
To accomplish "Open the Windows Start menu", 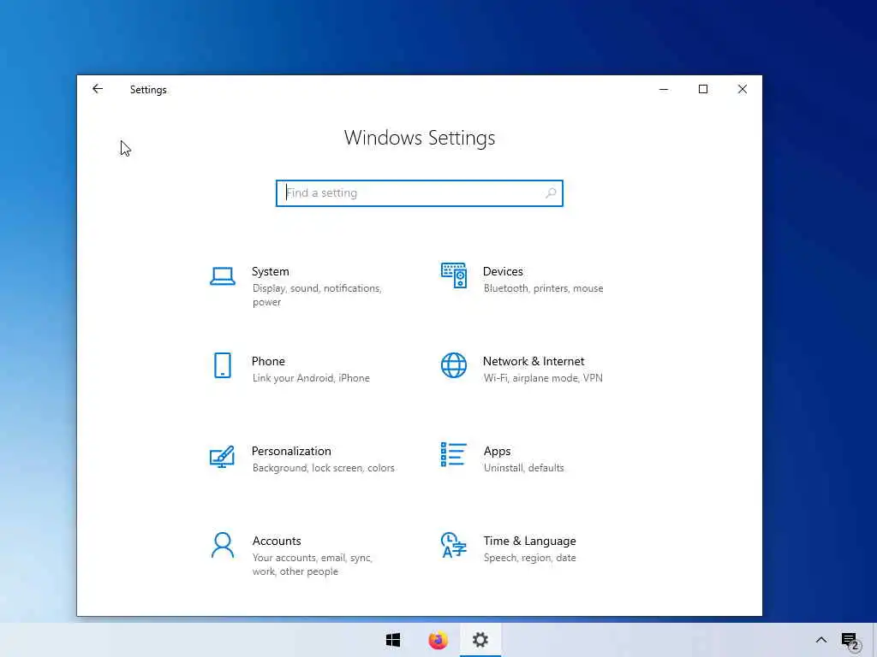I will [x=393, y=640].
